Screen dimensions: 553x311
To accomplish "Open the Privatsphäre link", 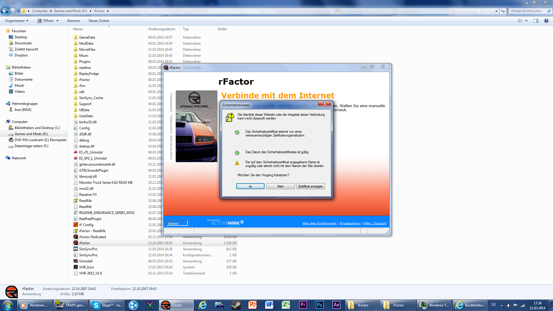I will 349,223.
